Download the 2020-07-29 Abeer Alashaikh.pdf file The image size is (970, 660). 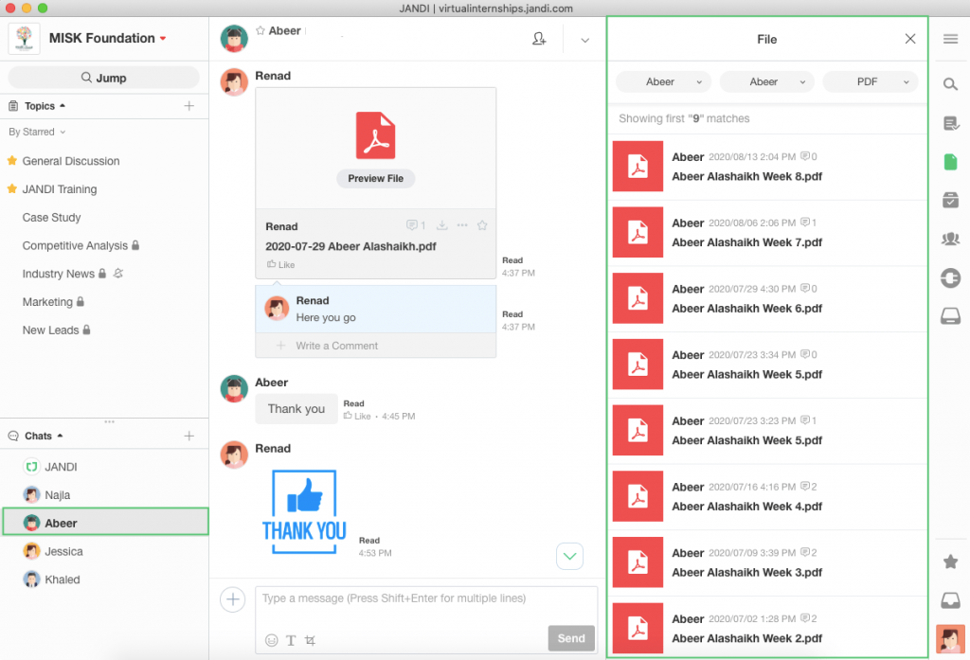tap(441, 225)
